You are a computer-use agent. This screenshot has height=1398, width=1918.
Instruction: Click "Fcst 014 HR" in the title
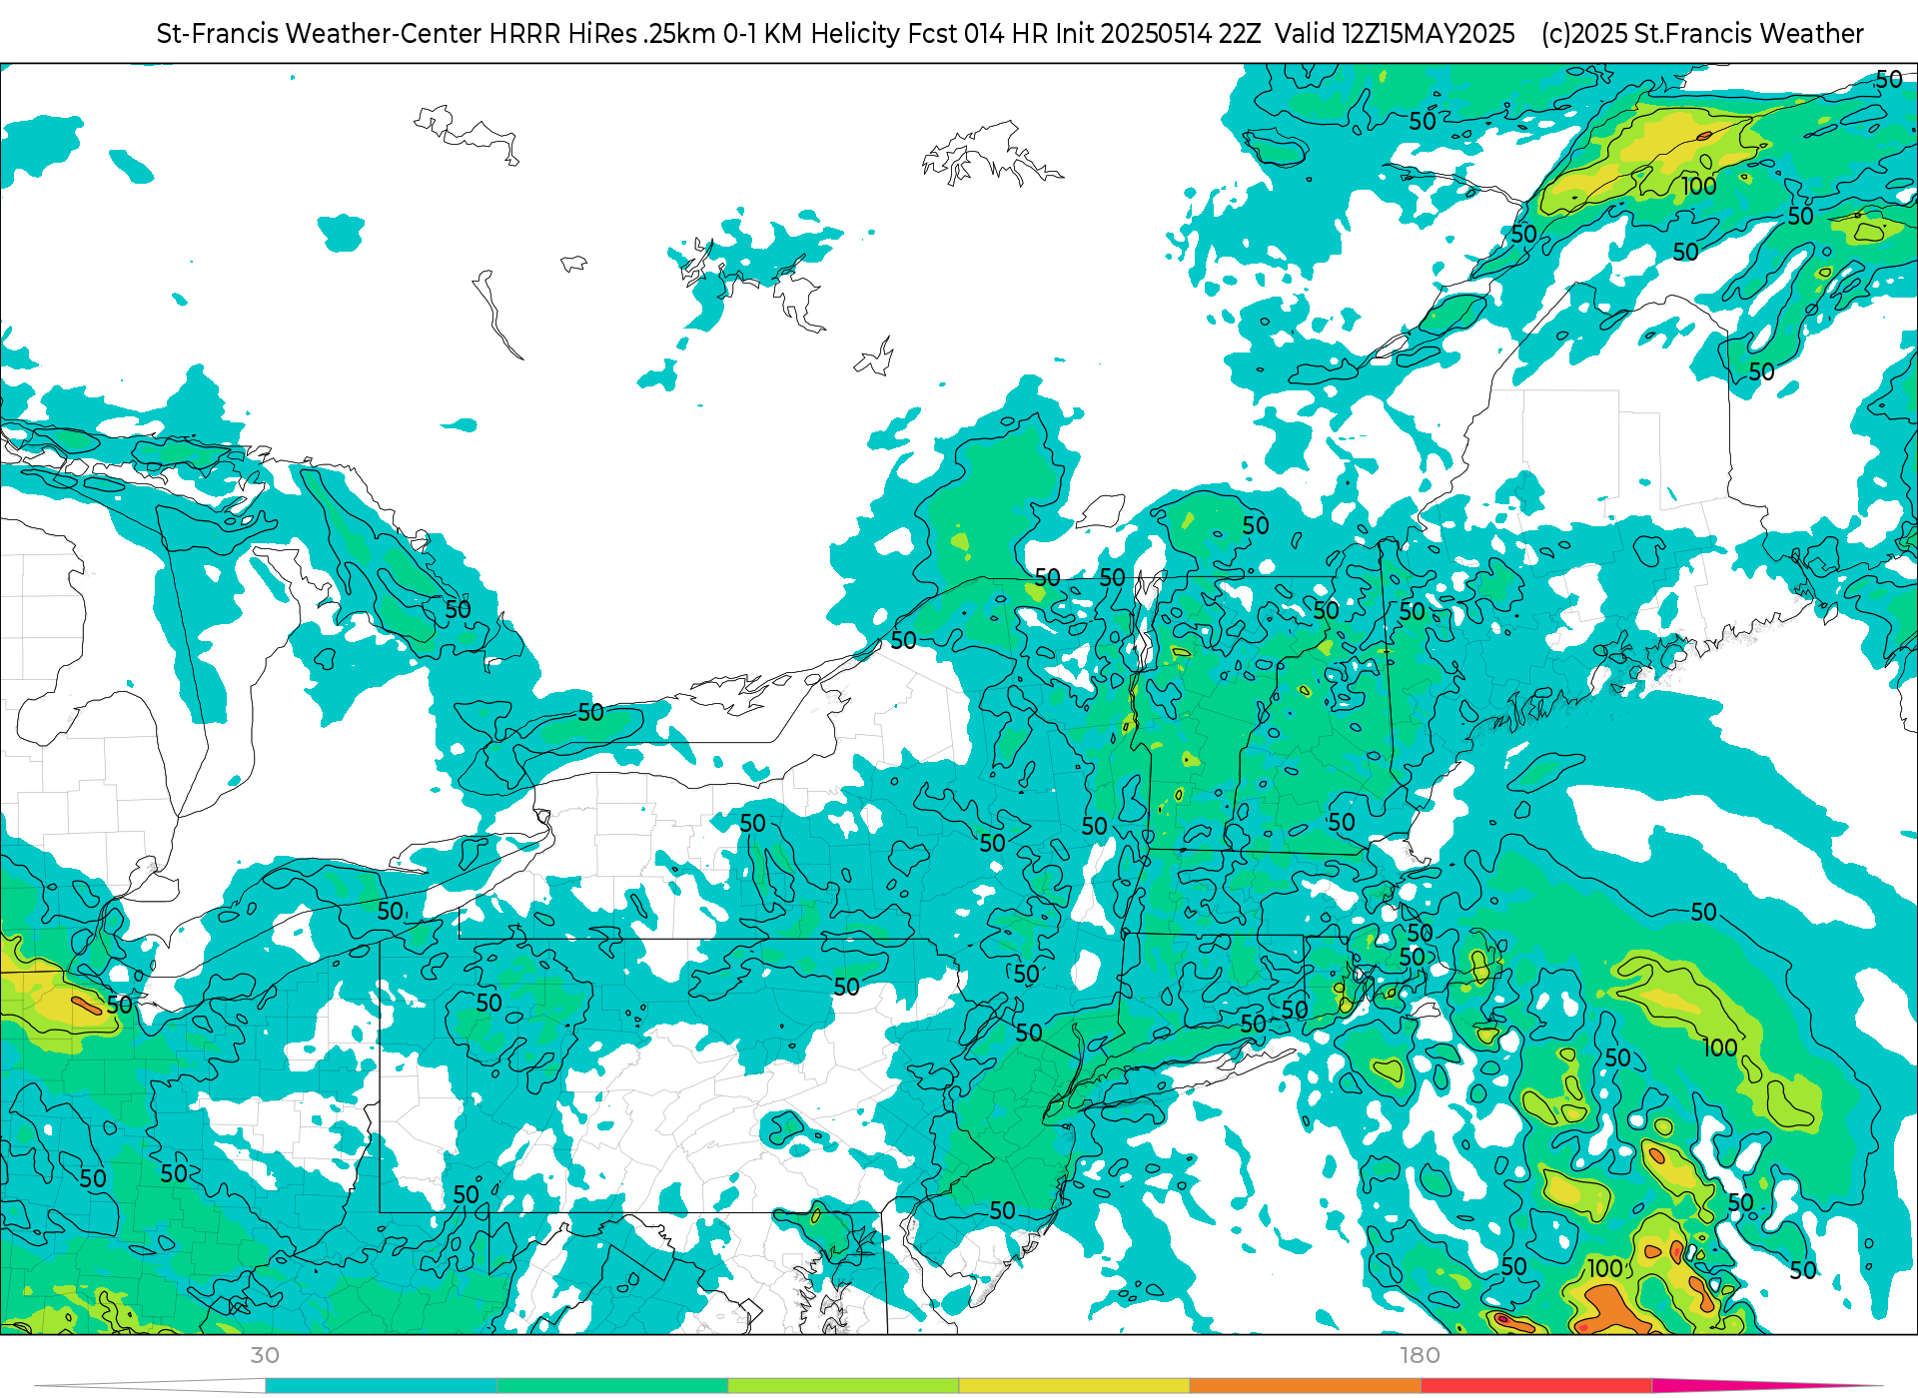[979, 34]
